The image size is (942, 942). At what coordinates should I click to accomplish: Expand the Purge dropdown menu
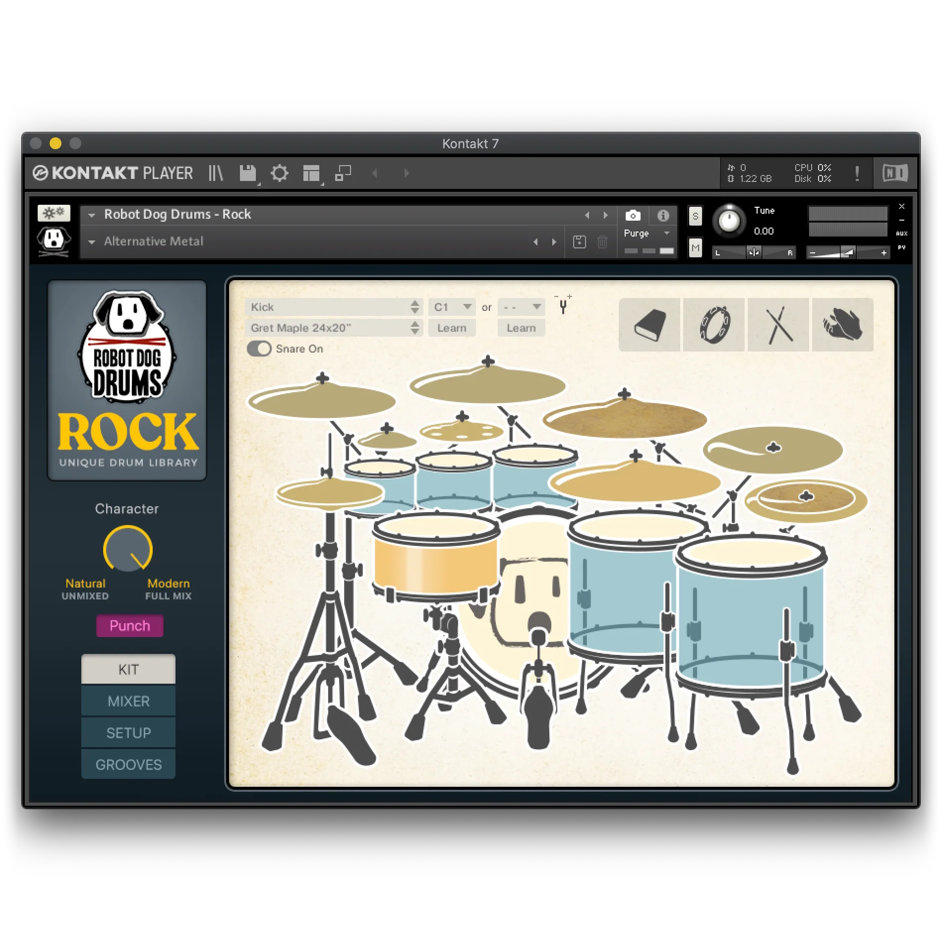(667, 233)
